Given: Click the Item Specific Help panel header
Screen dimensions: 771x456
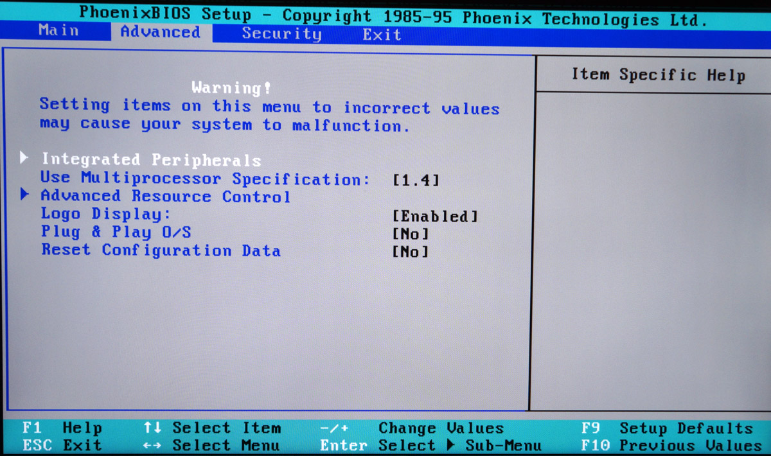Looking at the screenshot, I should tap(658, 75).
